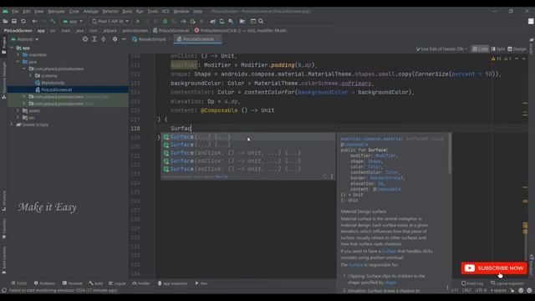Click the Debug app bug icon
Screen dimensions: 535x301
[166, 21]
